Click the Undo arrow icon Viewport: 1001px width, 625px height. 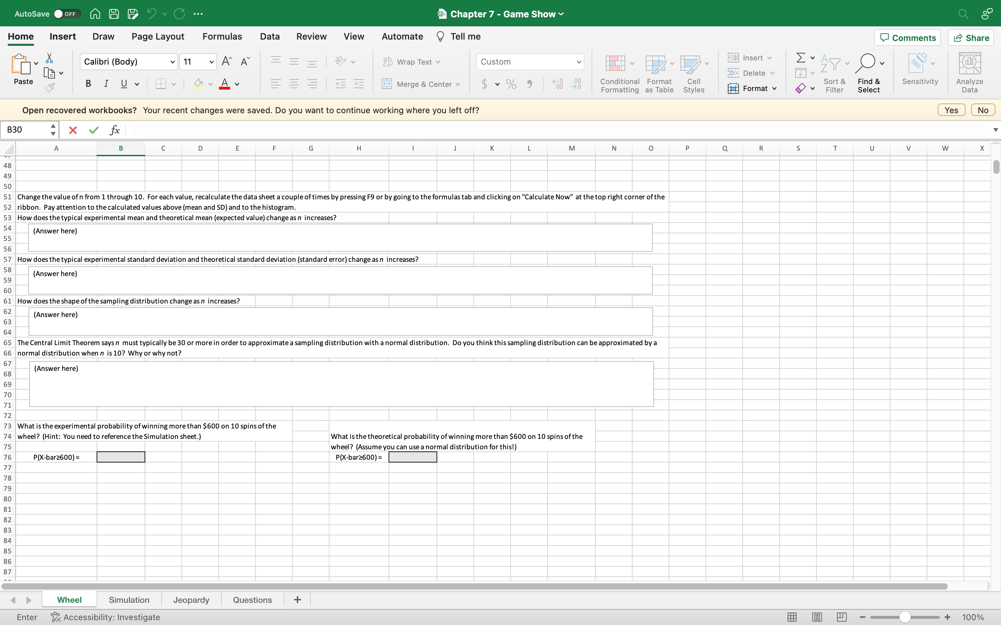pos(152,14)
